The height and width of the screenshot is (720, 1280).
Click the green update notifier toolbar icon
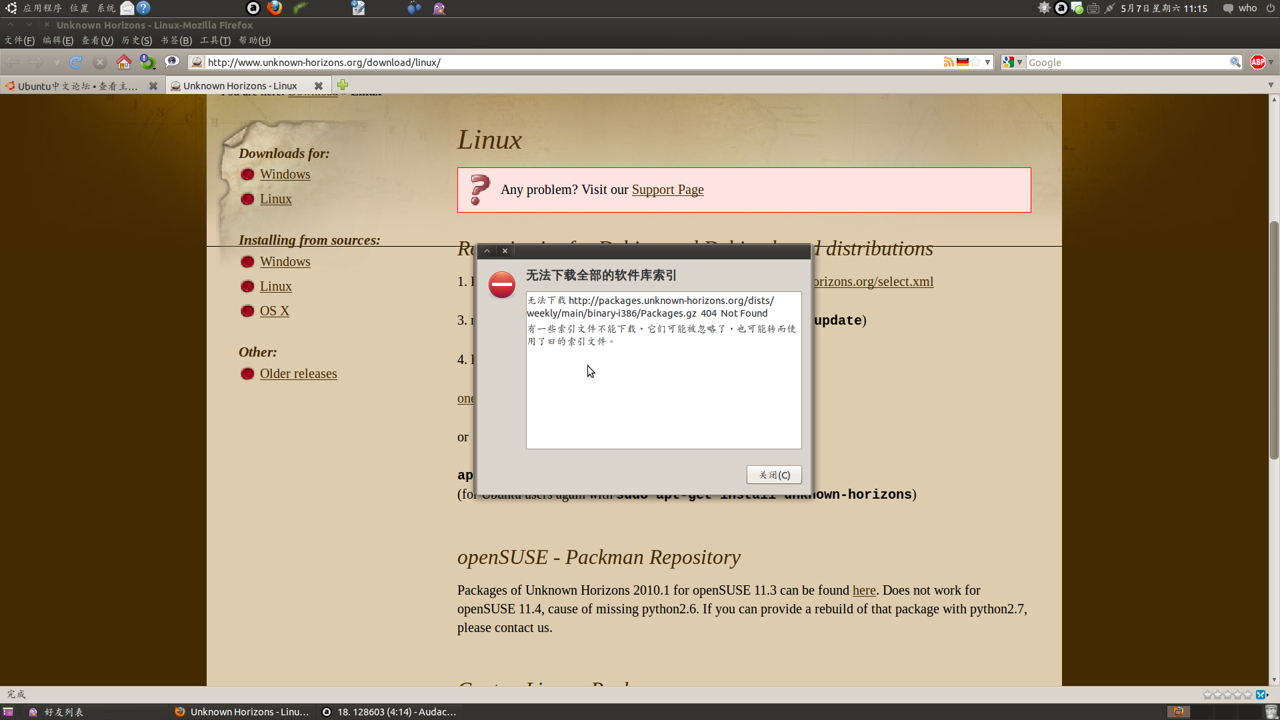pyautogui.click(x=147, y=62)
